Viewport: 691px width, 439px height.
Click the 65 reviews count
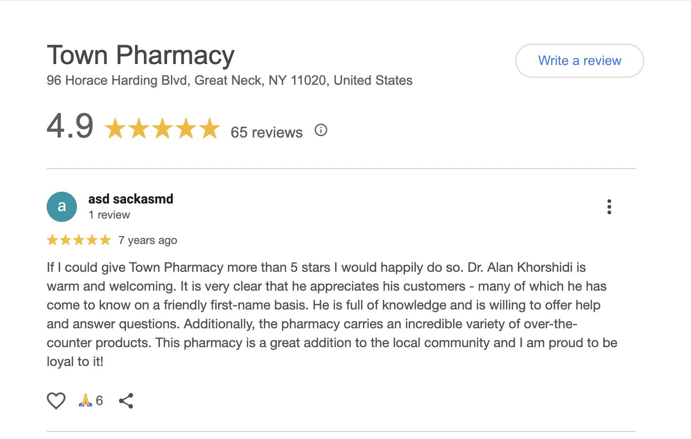[266, 132]
